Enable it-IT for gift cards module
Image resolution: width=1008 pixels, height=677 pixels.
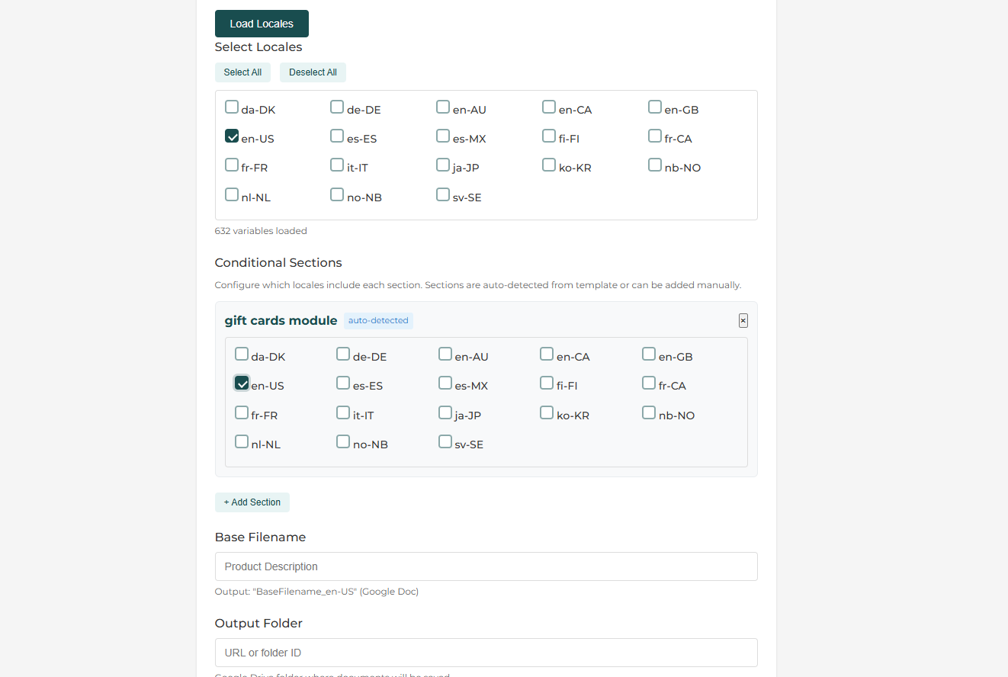click(343, 412)
